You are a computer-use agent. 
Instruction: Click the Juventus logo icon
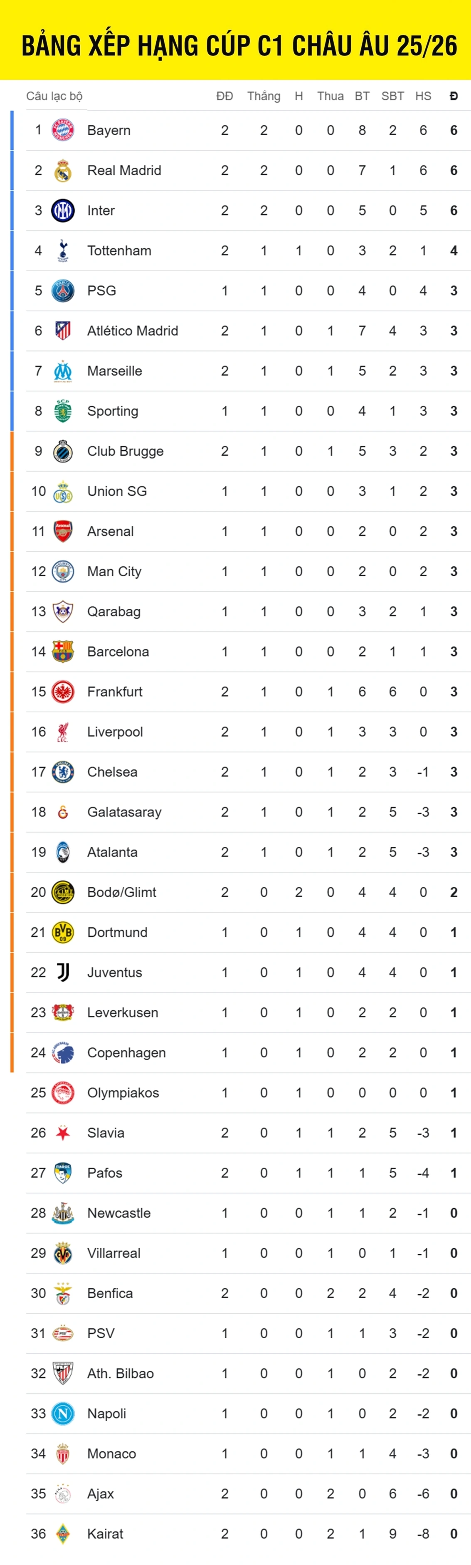click(x=63, y=972)
